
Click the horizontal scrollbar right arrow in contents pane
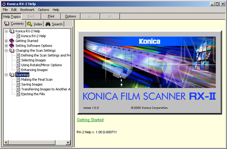(x=68, y=143)
